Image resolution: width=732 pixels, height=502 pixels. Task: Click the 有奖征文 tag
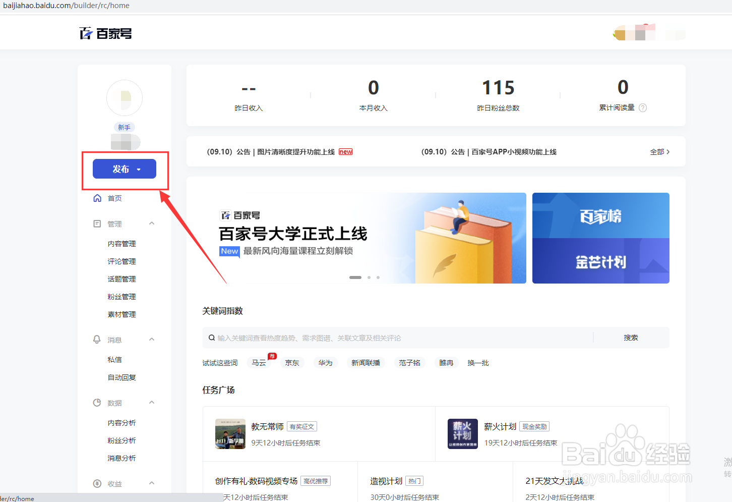coord(302,427)
